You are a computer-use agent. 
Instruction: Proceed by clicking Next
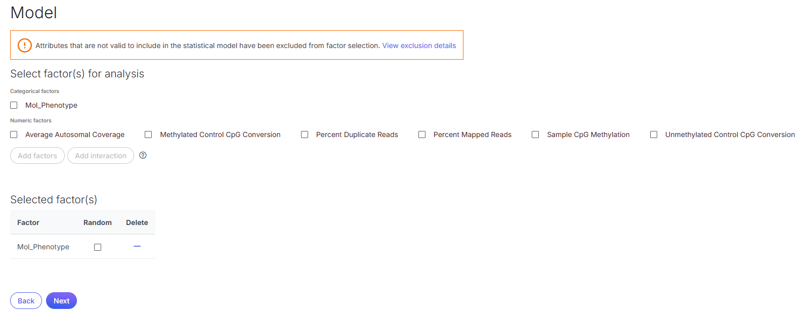pyautogui.click(x=61, y=301)
